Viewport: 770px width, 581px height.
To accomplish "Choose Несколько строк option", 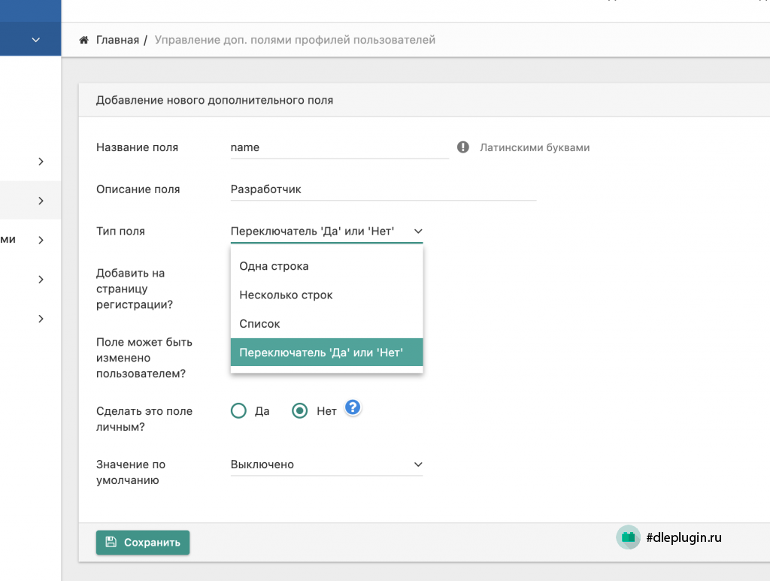I will point(326,295).
